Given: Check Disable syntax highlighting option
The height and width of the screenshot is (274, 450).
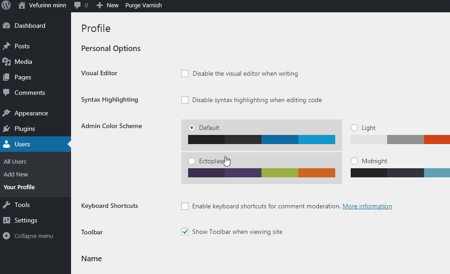Looking at the screenshot, I should coord(185,100).
